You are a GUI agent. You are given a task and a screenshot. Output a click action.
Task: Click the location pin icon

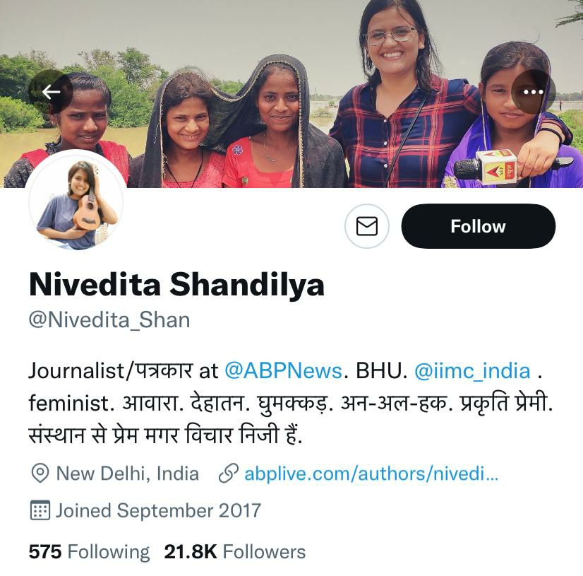click(40, 474)
